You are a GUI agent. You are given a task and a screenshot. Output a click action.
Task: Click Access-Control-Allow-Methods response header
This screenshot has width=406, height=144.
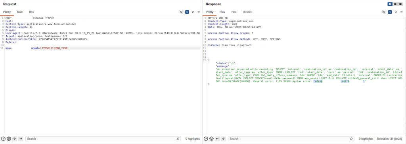[244, 39]
